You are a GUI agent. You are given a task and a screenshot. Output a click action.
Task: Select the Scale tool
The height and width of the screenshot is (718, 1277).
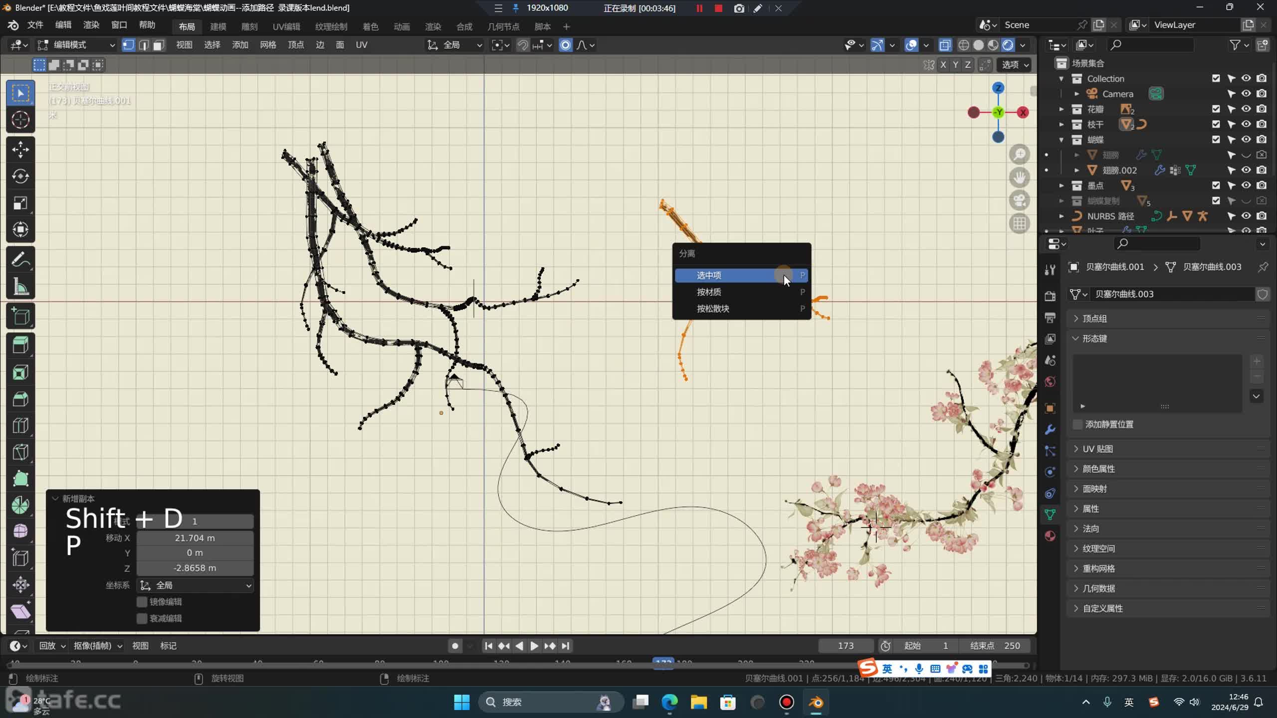coord(20,203)
